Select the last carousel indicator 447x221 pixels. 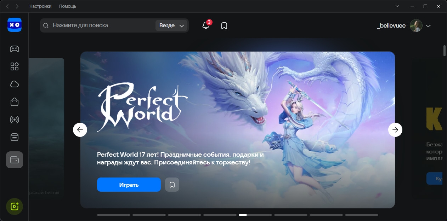(x=362, y=215)
